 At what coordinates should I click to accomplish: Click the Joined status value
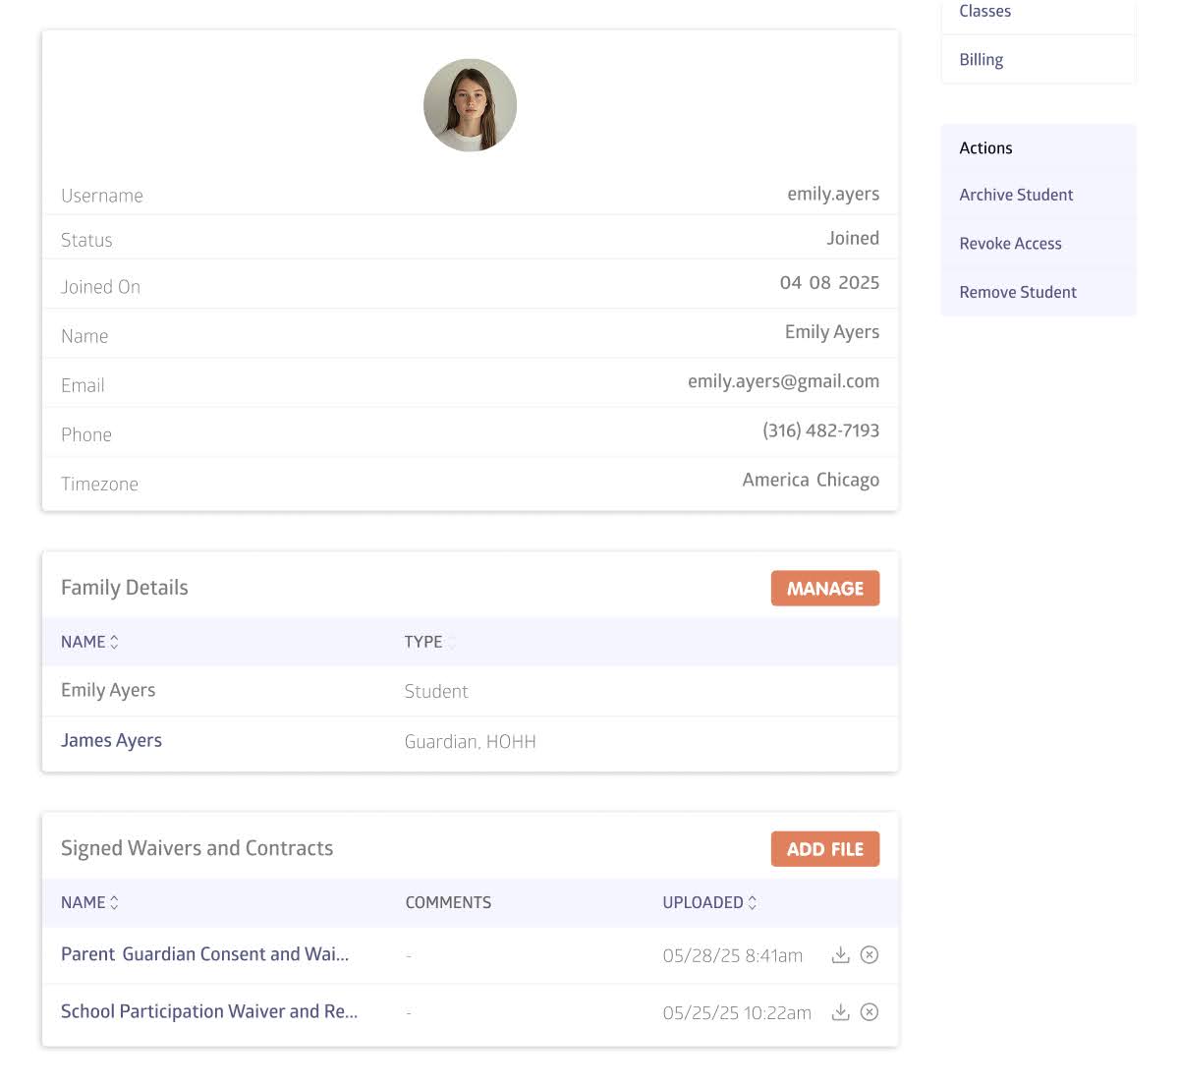click(853, 239)
